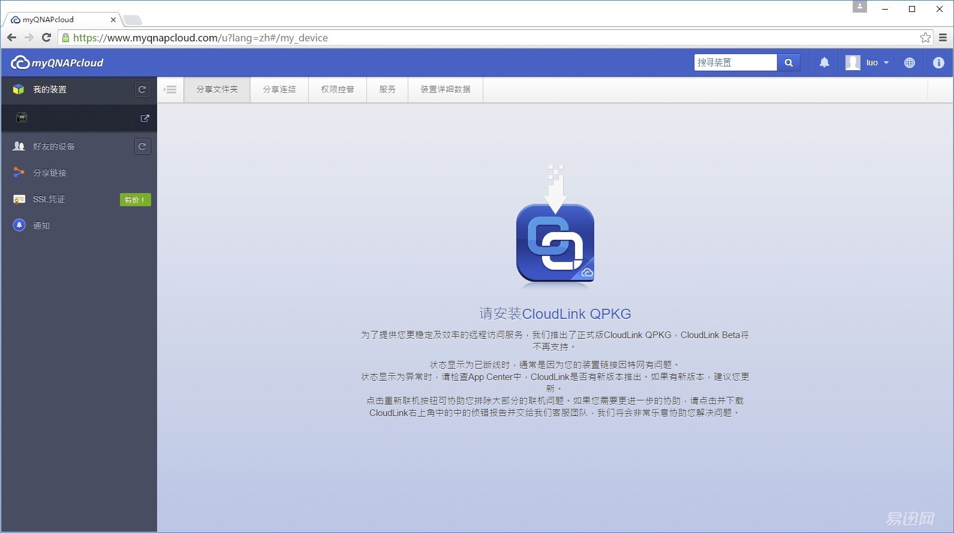Switch to the 分享文件夹 tab
The width and height of the screenshot is (954, 533).
(217, 89)
